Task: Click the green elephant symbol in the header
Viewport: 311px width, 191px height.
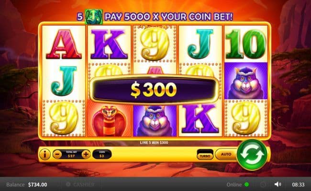Action: pos(94,17)
